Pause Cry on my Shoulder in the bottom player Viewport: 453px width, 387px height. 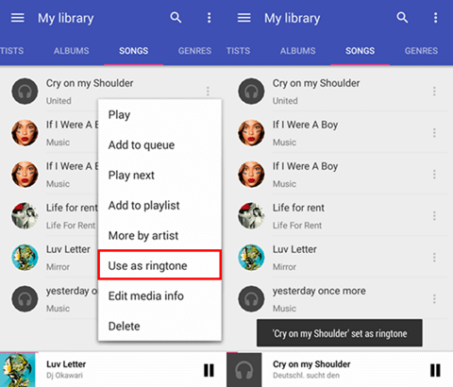pos(435,370)
